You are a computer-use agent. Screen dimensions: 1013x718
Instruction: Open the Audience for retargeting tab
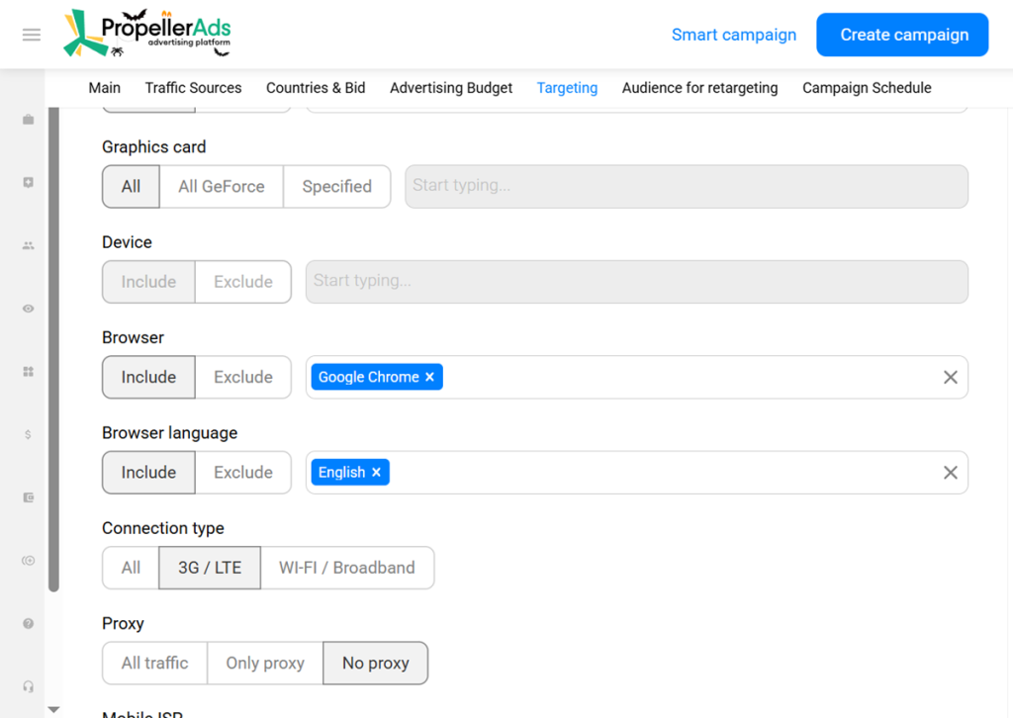[699, 88]
